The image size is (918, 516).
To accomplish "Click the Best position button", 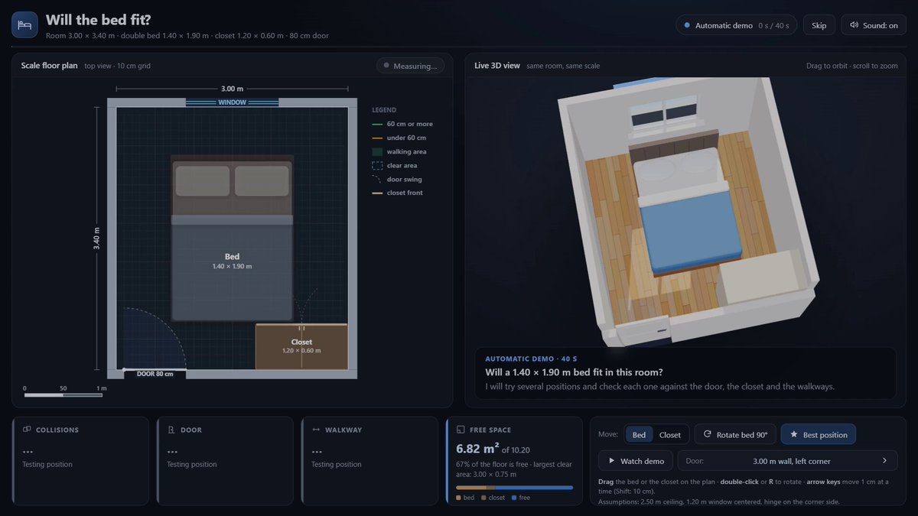I will [819, 434].
